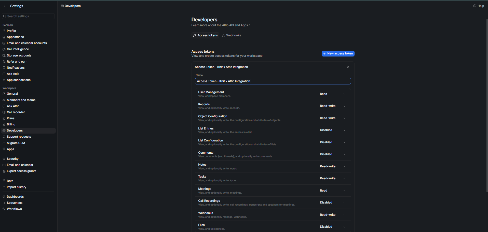Open Meetings permission dropdown
Screen dimensions: 488x232
(x=333, y=191)
